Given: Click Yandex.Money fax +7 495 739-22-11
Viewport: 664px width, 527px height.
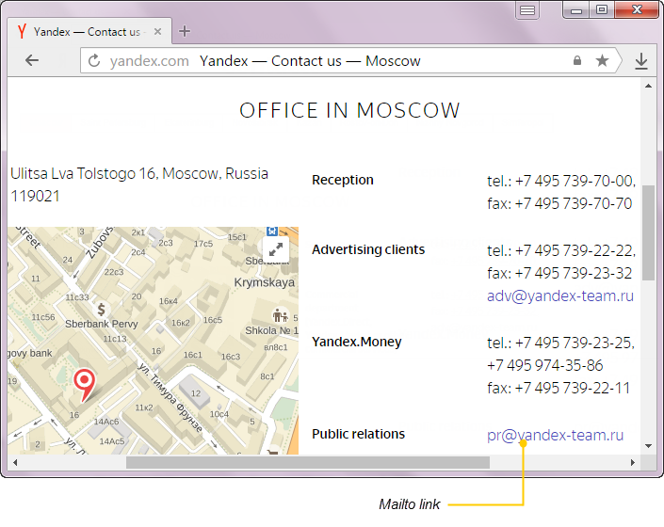Looking at the screenshot, I should tap(573, 388).
